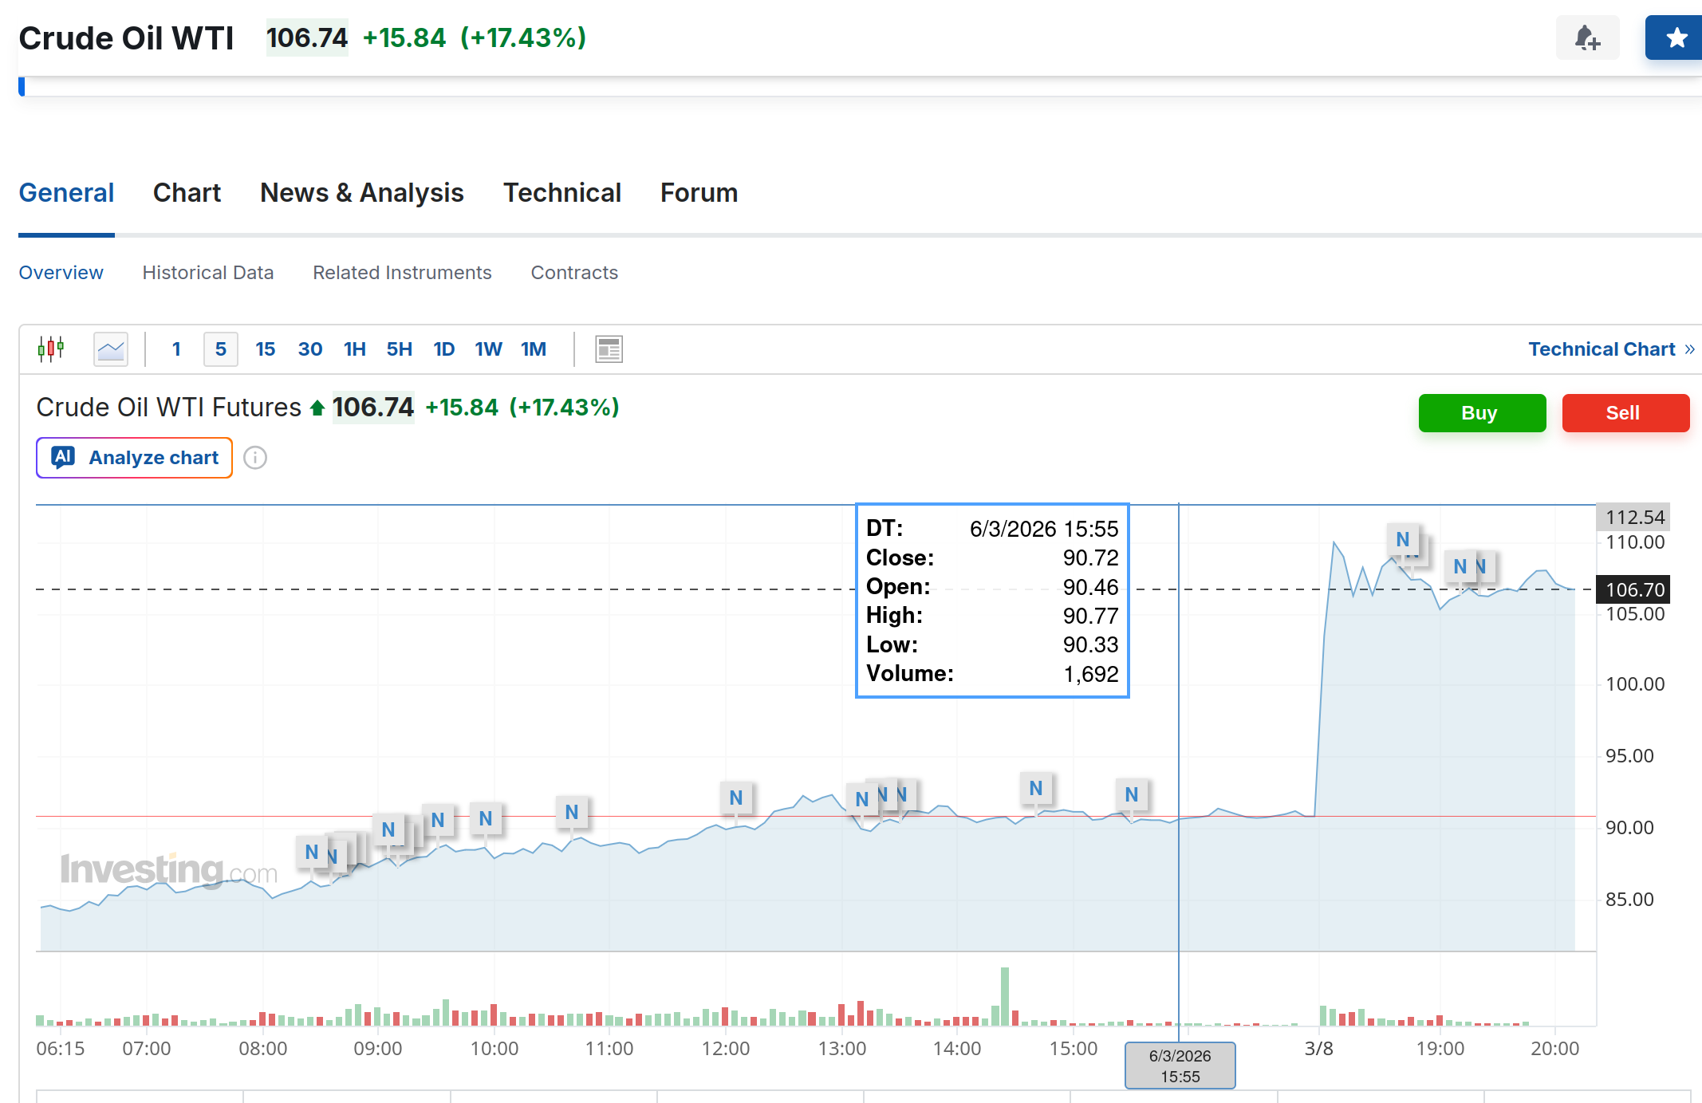This screenshot has width=1702, height=1103.
Task: Go to the Historical Data subtab
Action: point(207,273)
